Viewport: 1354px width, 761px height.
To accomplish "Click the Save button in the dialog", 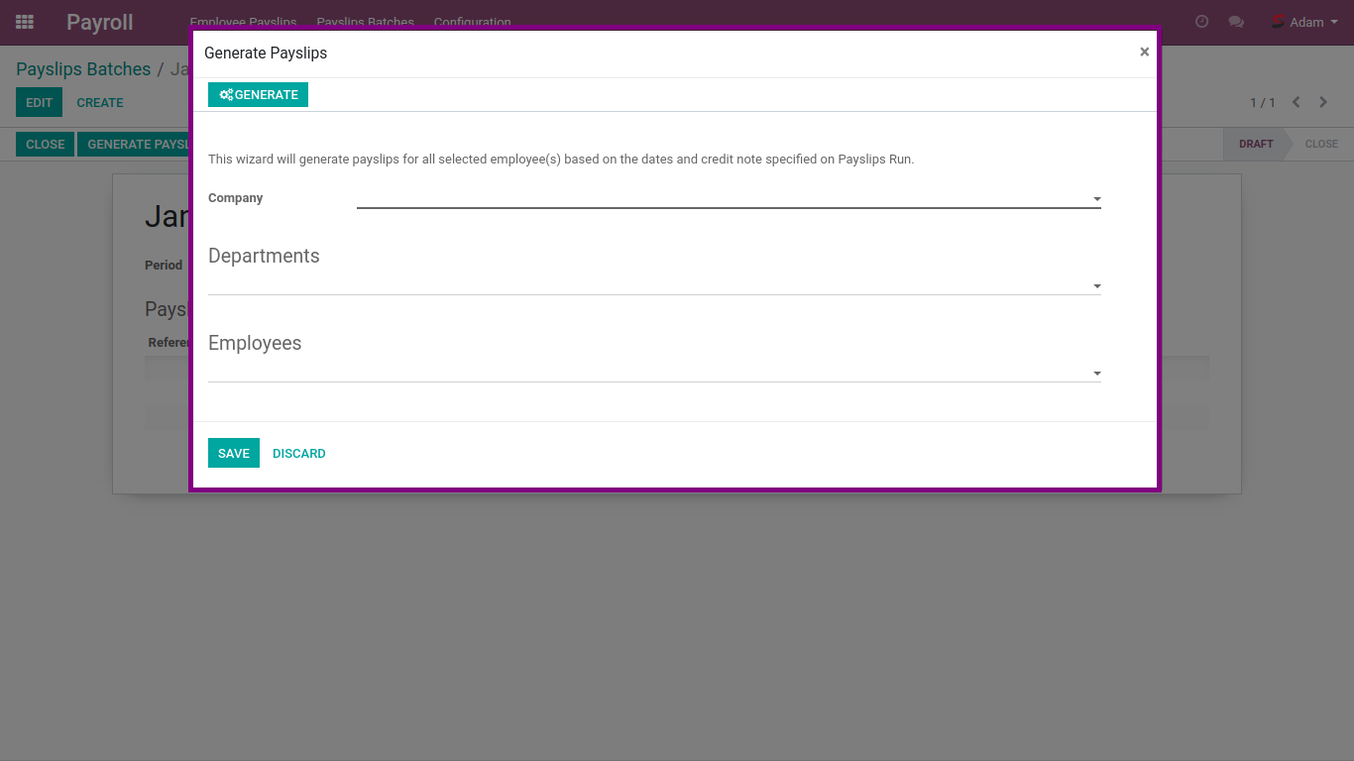I will [x=234, y=453].
